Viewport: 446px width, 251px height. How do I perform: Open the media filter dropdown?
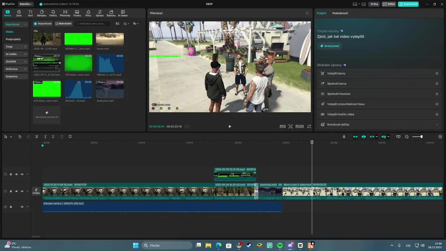click(x=136, y=24)
